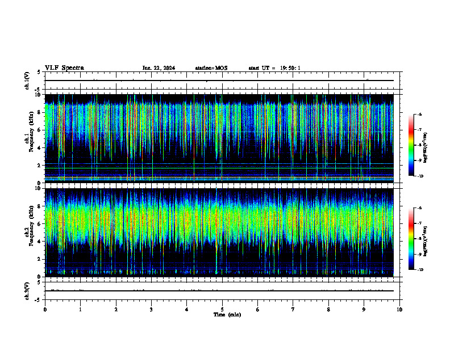This screenshot has width=450, height=347.
Task: Click tick label "7" on the Time axis
Action: (293, 310)
